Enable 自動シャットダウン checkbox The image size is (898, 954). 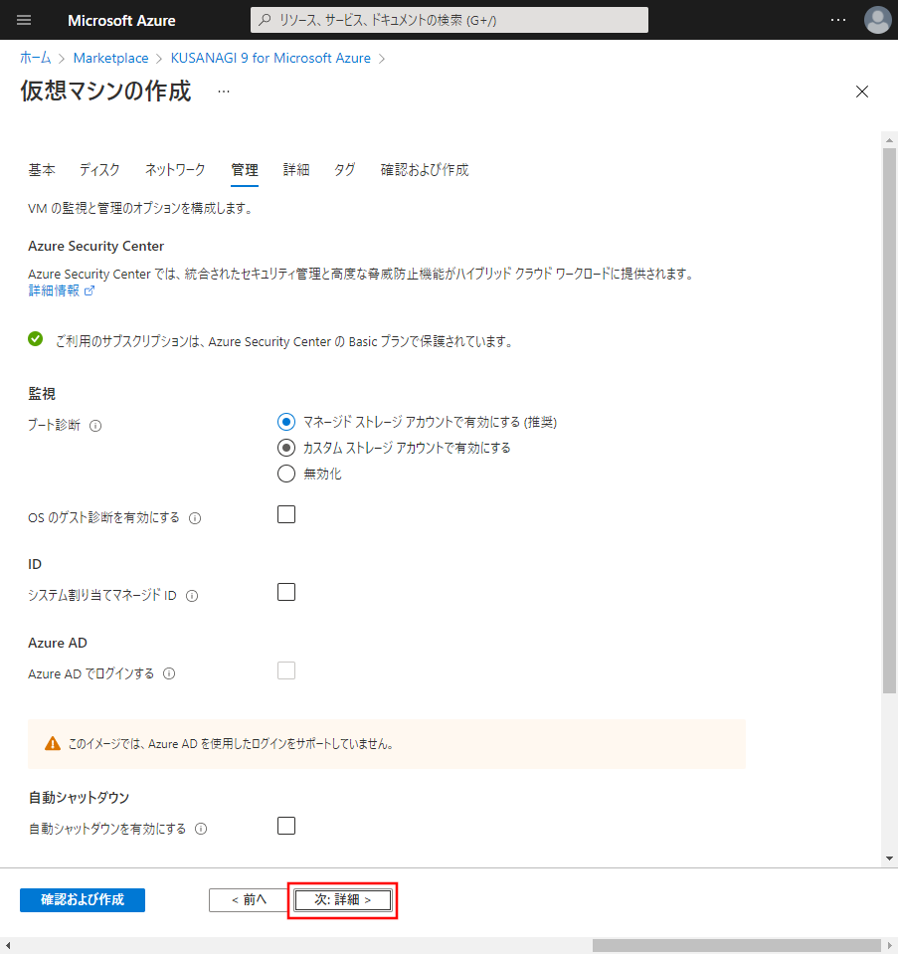[286, 826]
